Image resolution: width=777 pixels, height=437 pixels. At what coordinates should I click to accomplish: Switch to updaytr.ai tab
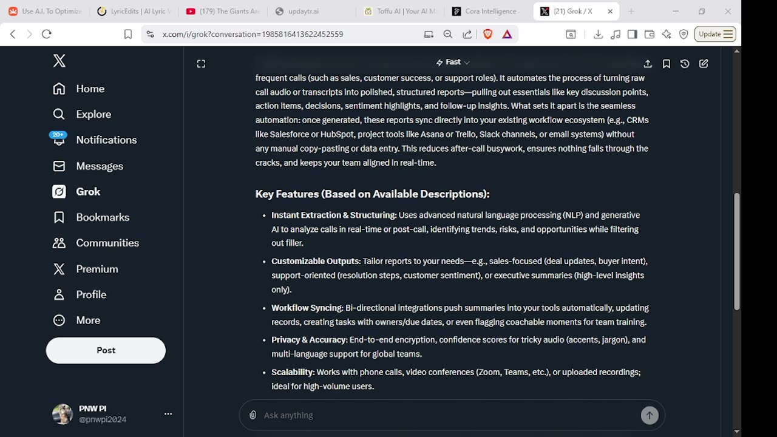[x=312, y=12]
